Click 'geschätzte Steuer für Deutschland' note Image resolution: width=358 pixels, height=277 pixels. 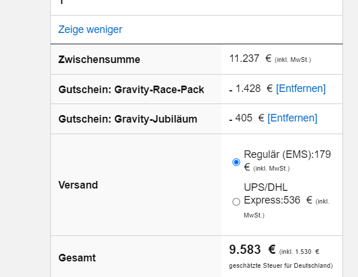tap(281, 266)
